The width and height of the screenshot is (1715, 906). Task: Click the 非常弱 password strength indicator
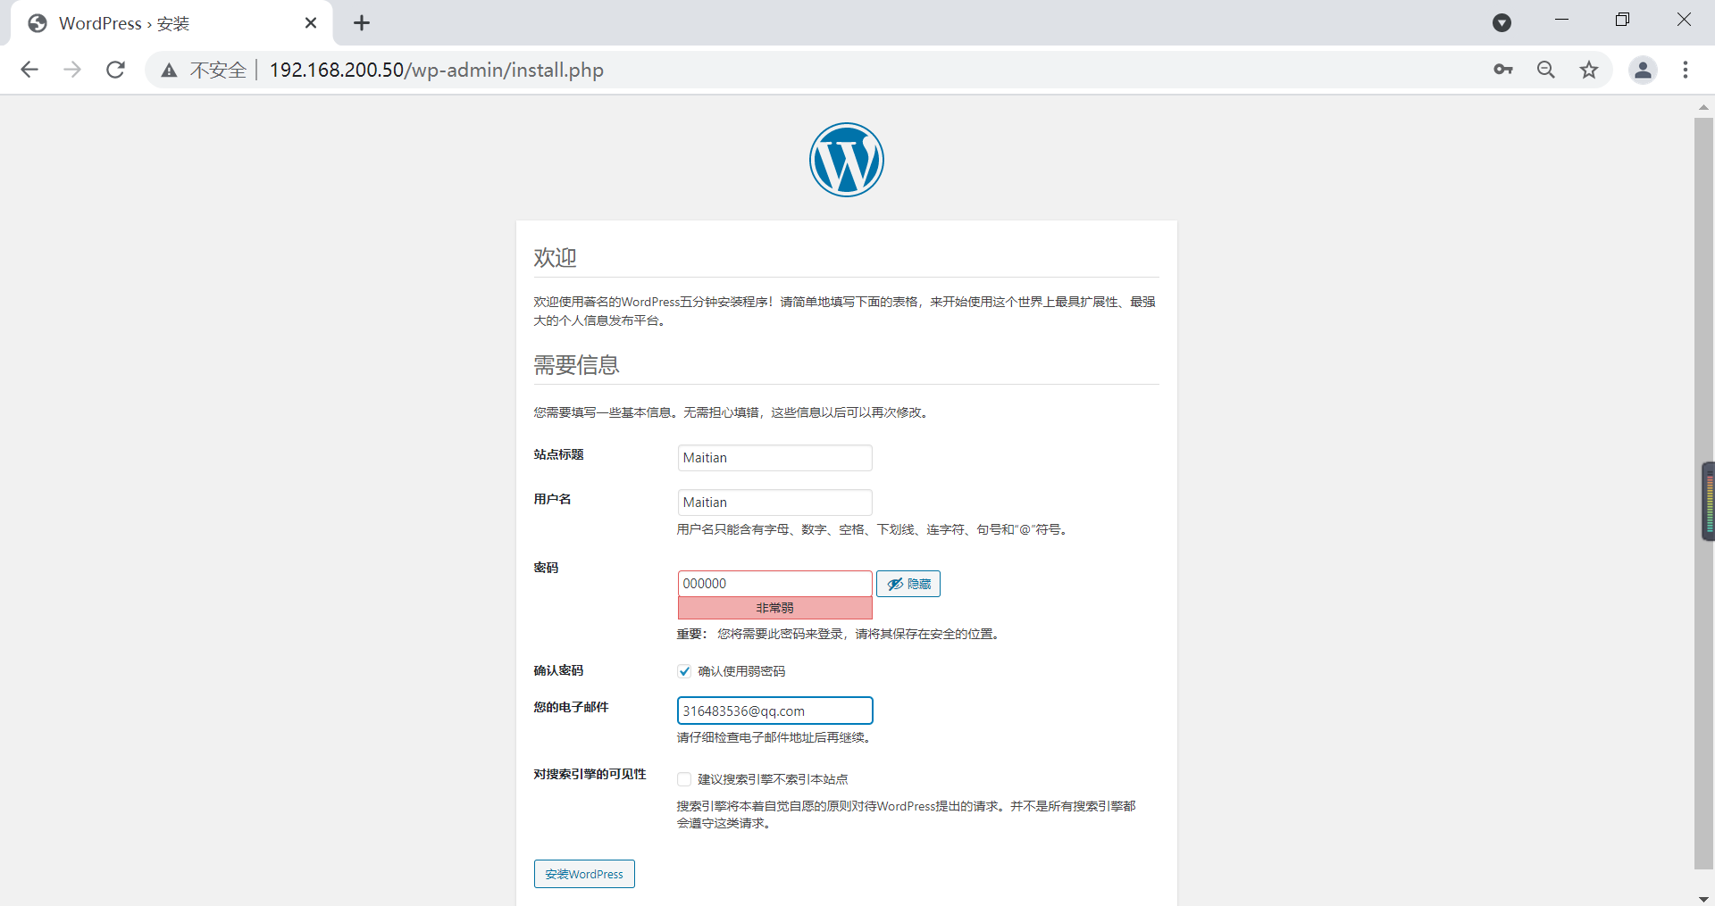tap(774, 608)
